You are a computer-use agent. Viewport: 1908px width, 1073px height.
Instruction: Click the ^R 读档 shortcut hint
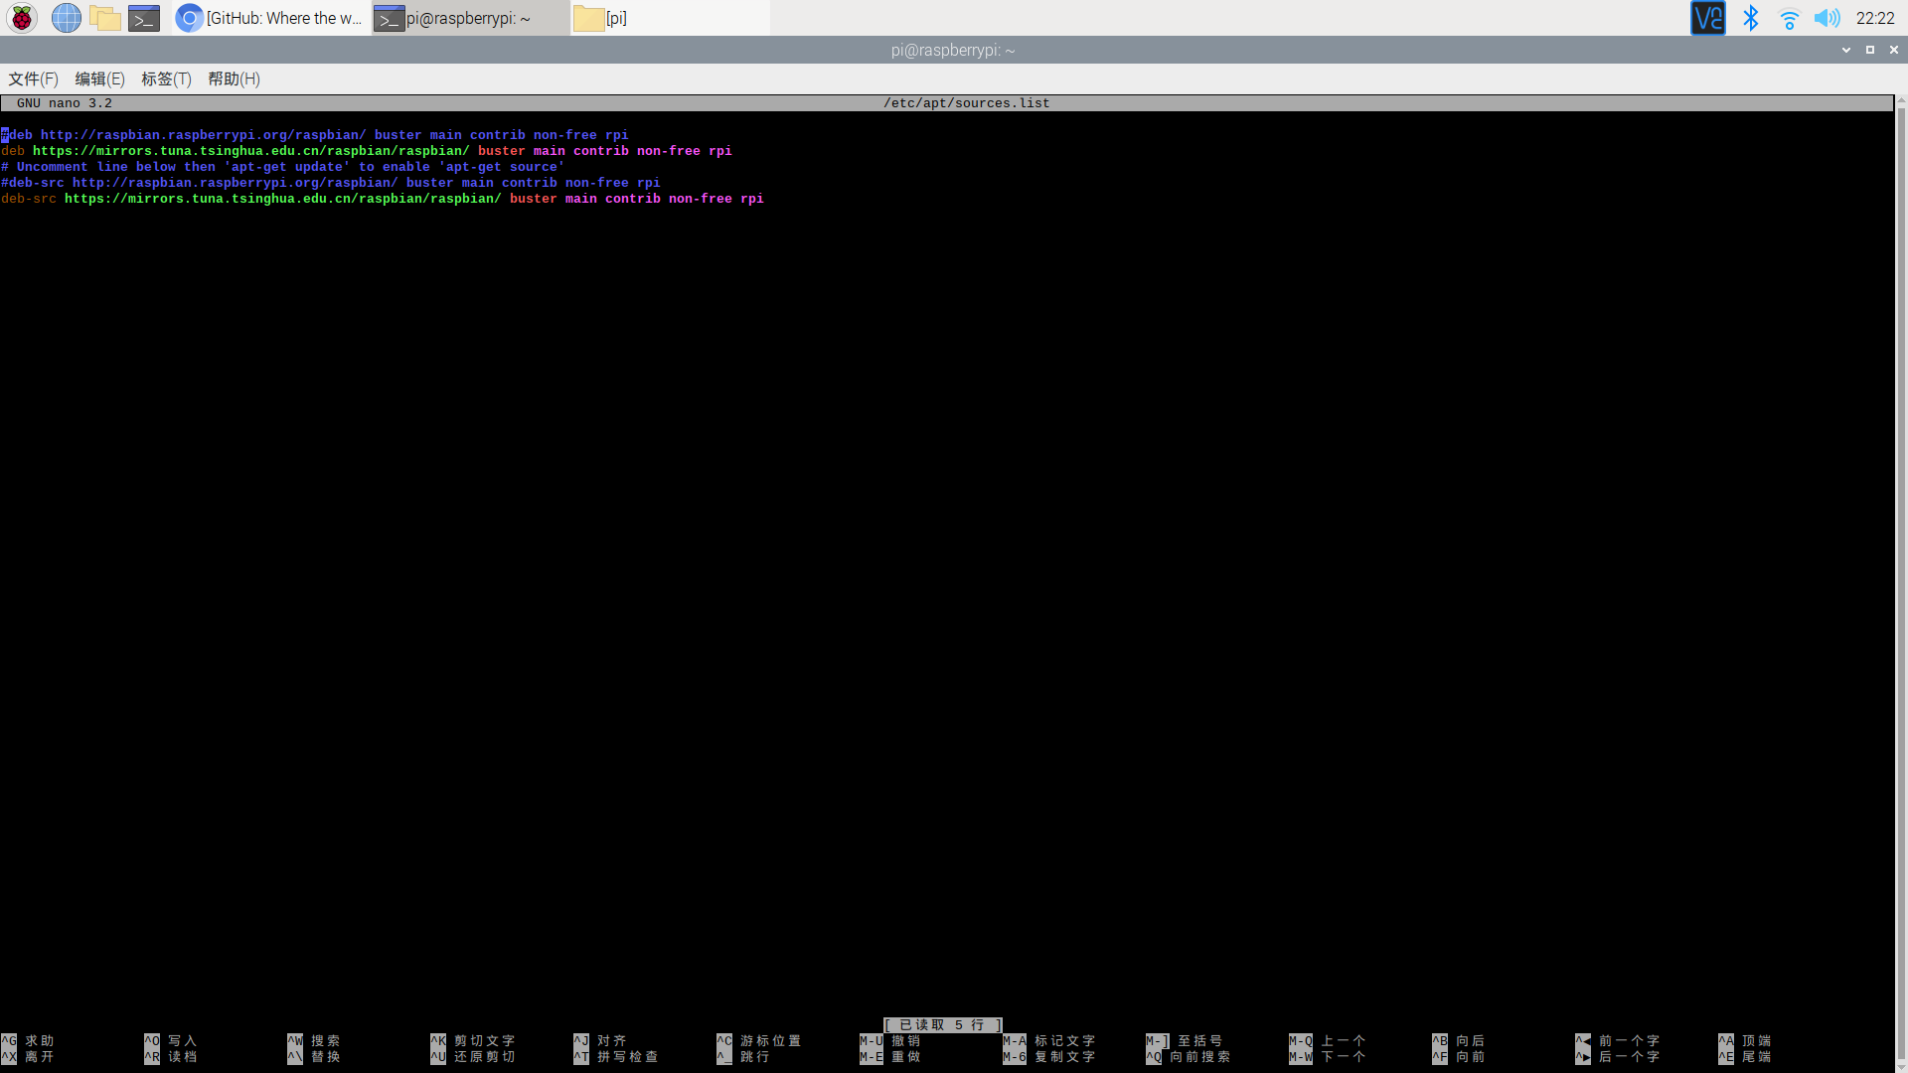point(171,1057)
